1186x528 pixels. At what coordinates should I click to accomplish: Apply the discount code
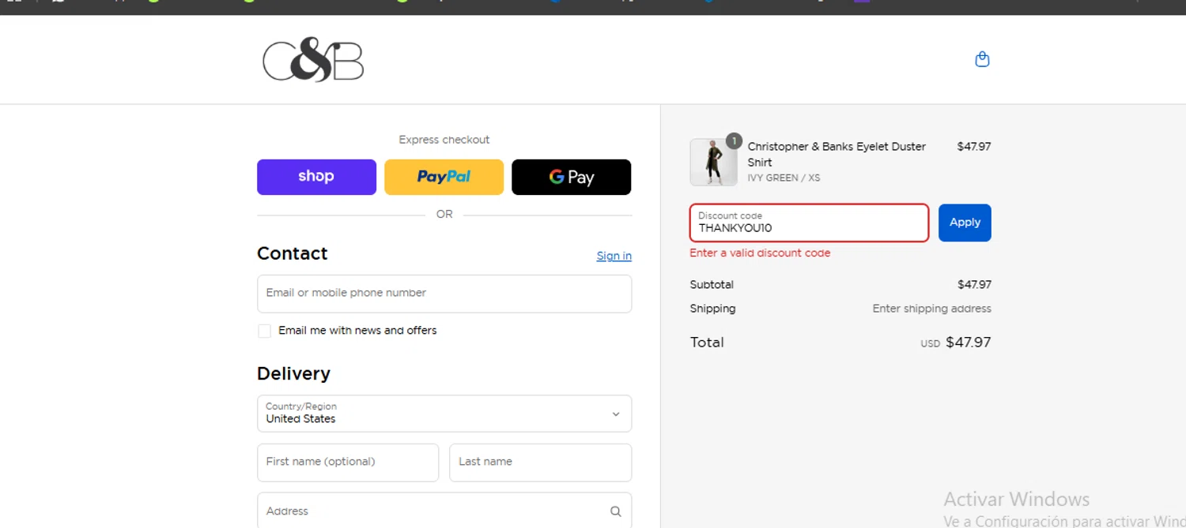965,223
